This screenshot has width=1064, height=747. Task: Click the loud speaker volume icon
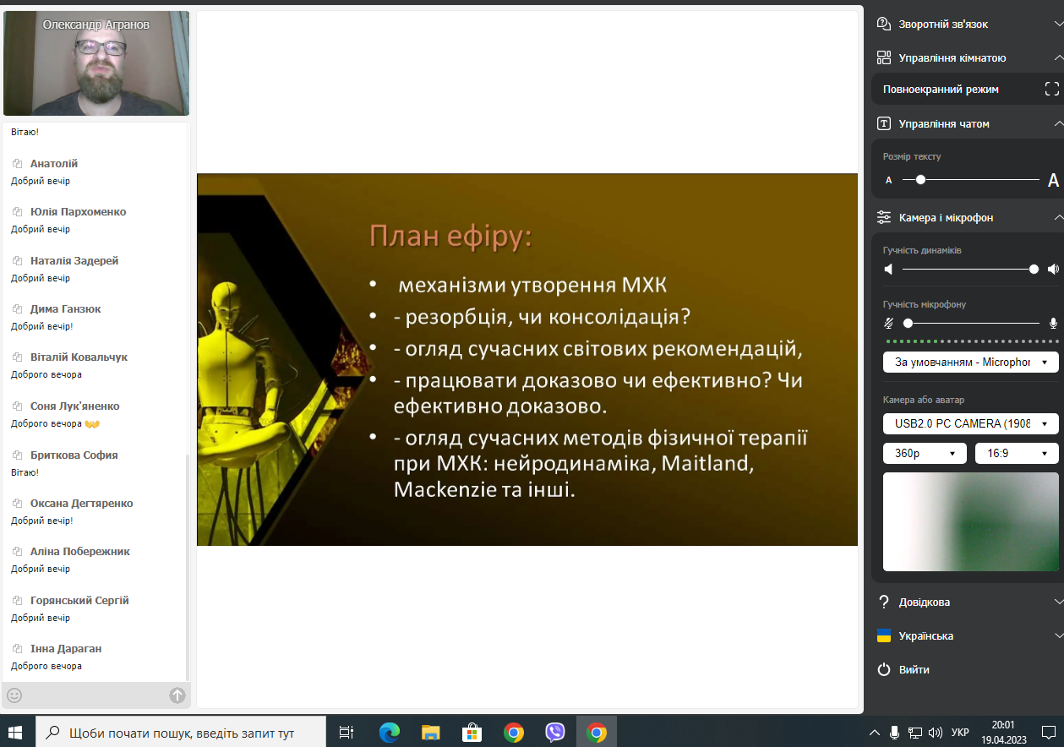(1052, 270)
